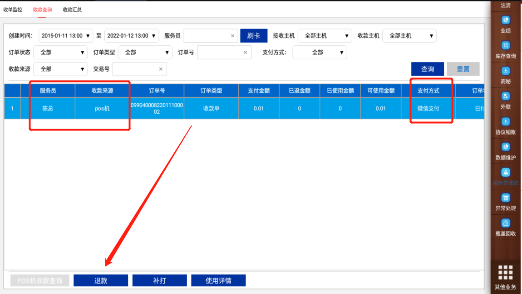Open the end date 2022-01-12 13:00 dropdown
The width and height of the screenshot is (522, 294).
point(132,36)
